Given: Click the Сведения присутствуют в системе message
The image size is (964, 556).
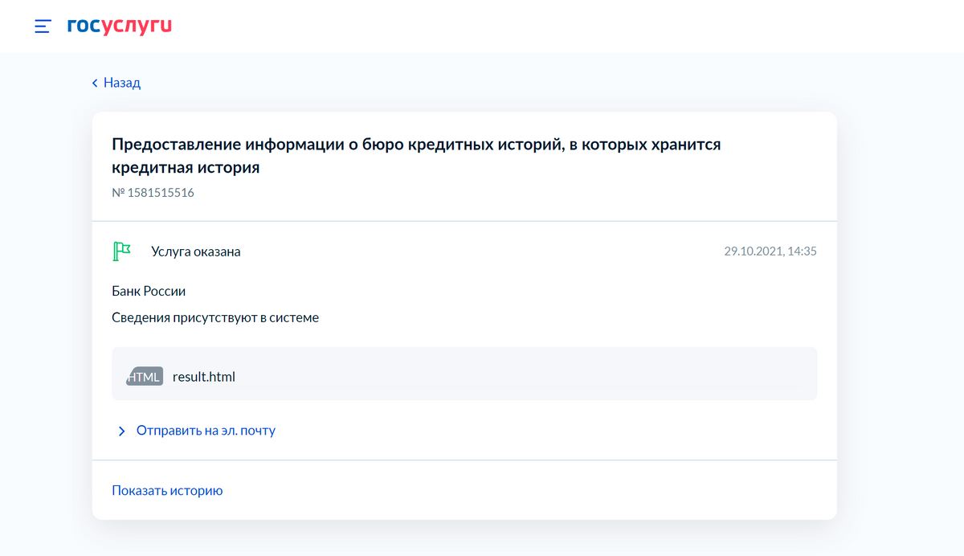Looking at the screenshot, I should 215,317.
